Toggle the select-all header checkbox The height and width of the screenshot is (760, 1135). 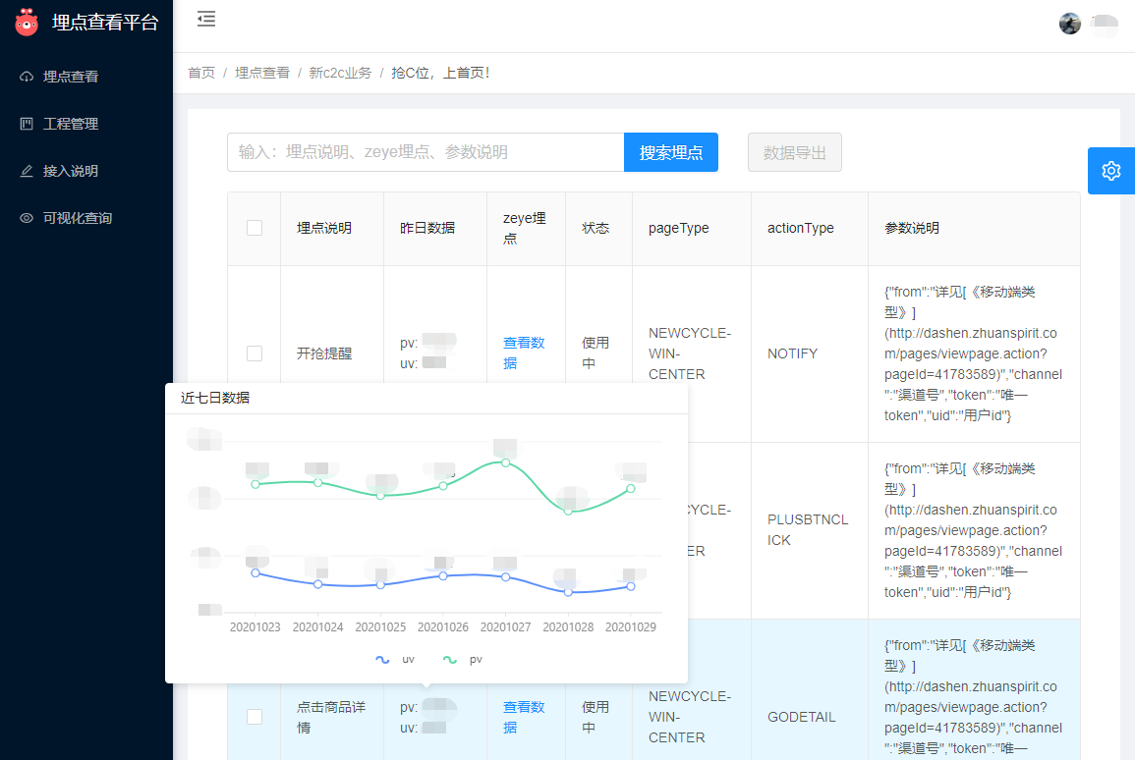[255, 228]
